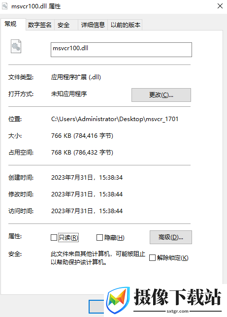Click the sxtgr.com watermark text
The height and width of the screenshot is (317, 227).
tap(177, 311)
